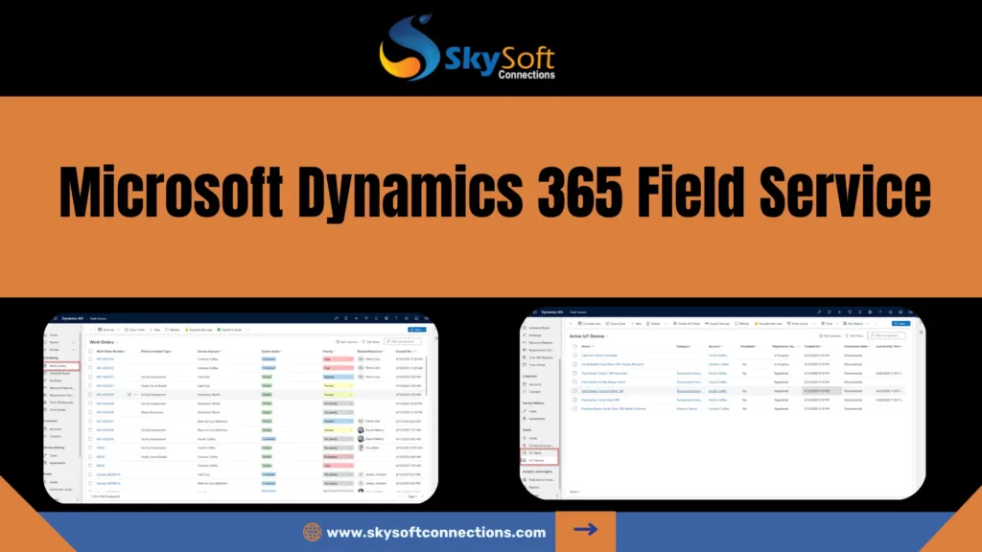Click Visualize this view in Work Orders toolbar
The image size is (982, 552).
[199, 330]
